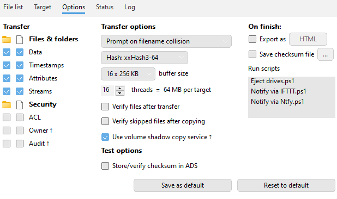Viewport: 337px width, 199px height.
Task: Click the file icon in Security row
Action: [x=20, y=105]
